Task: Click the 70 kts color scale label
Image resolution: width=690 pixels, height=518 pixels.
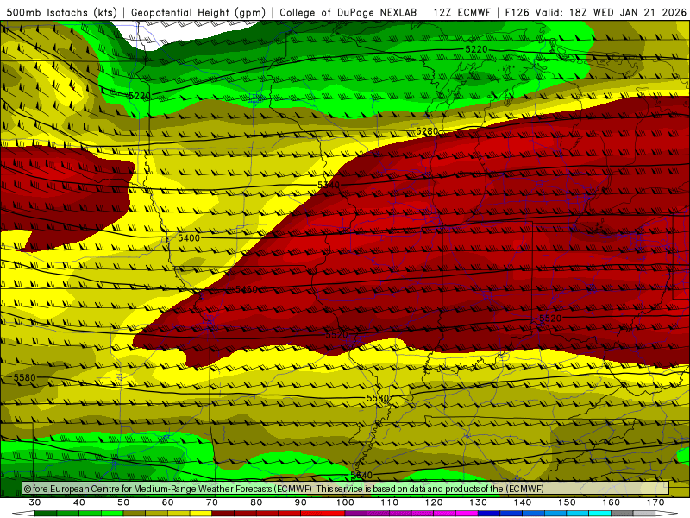Action: point(212,502)
